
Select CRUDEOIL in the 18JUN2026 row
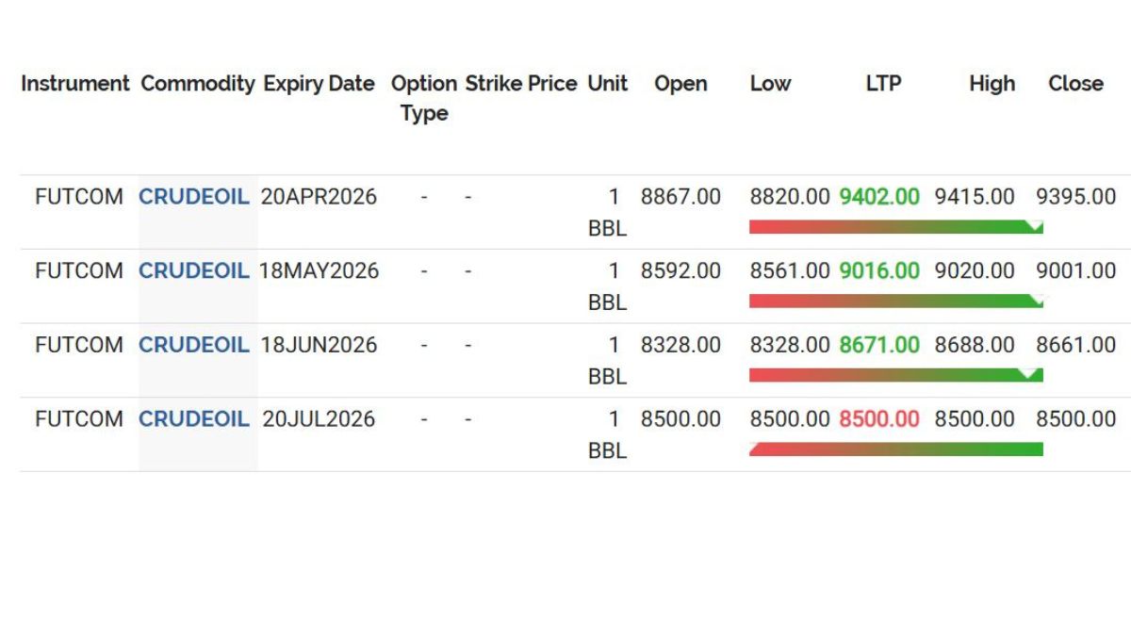click(193, 345)
